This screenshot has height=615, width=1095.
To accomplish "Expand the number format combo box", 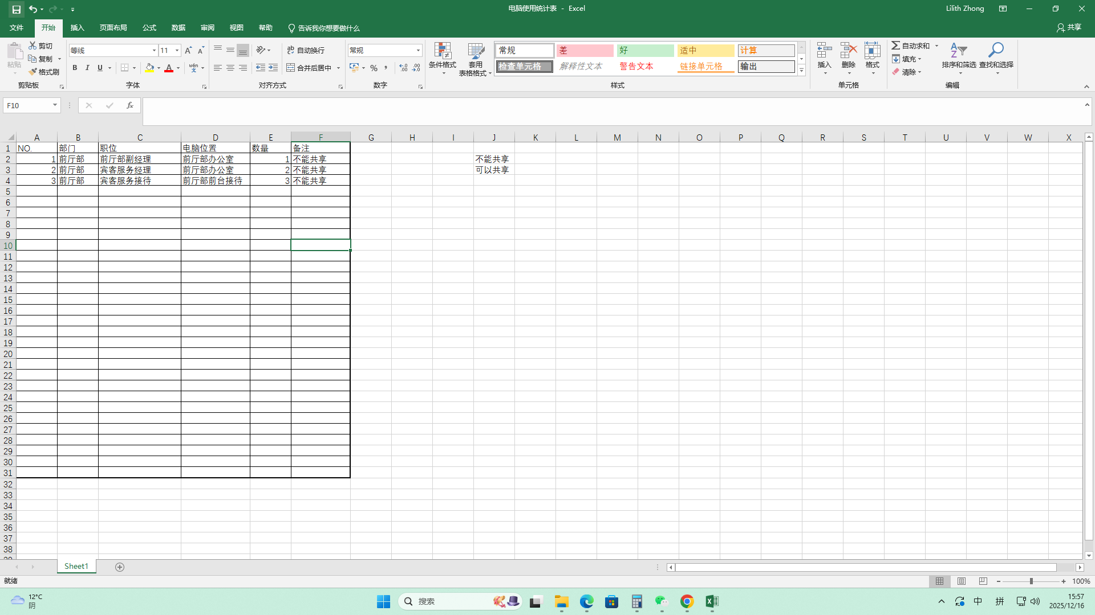I will click(418, 50).
